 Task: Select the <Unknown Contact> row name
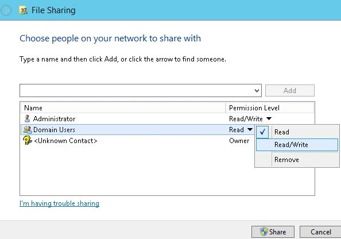pyautogui.click(x=65, y=141)
